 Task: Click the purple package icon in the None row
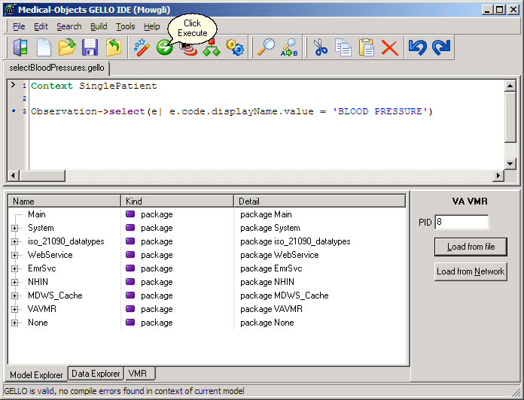click(x=130, y=323)
